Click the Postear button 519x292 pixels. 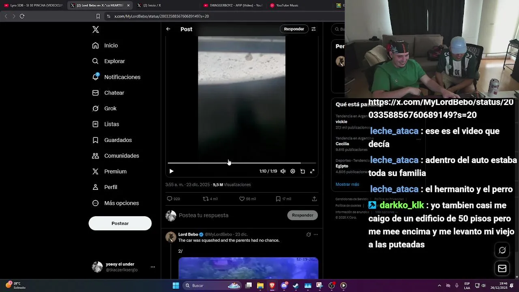pyautogui.click(x=120, y=223)
